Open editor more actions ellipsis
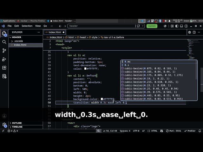This screenshot has height=152, width=203. (199, 32)
